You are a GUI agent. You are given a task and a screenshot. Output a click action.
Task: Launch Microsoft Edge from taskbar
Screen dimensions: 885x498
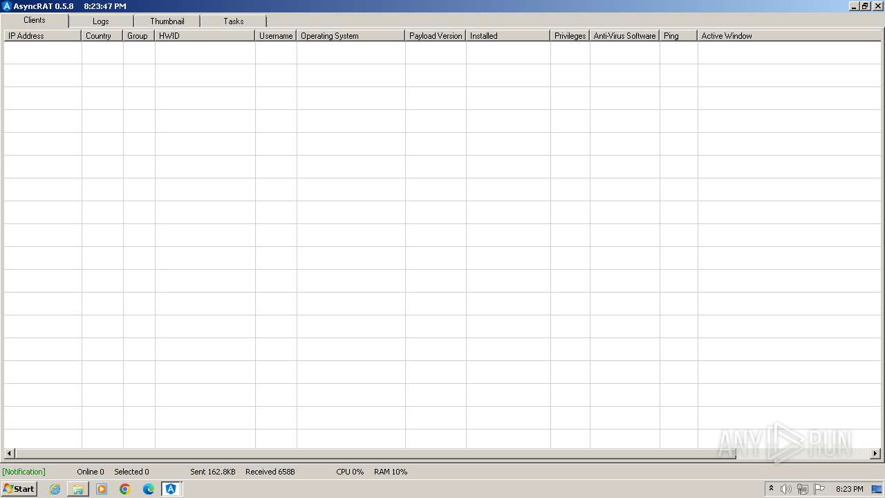pos(149,489)
